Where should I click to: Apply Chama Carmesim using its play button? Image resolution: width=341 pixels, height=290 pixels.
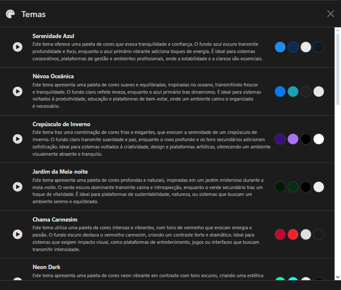click(18, 234)
